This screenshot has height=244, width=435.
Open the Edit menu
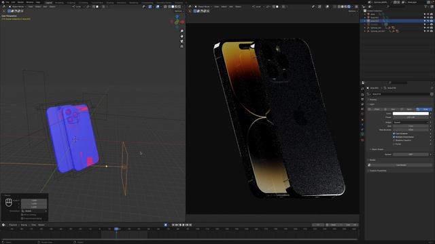14,2
